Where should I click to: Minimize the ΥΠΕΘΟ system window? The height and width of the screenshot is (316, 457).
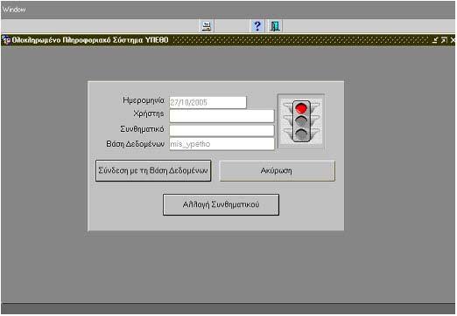pos(435,40)
